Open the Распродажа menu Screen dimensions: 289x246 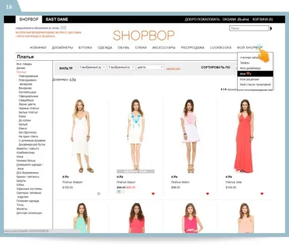pos(192,48)
